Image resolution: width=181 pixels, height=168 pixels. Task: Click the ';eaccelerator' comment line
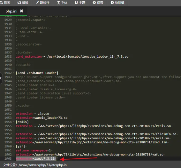coord(28,44)
